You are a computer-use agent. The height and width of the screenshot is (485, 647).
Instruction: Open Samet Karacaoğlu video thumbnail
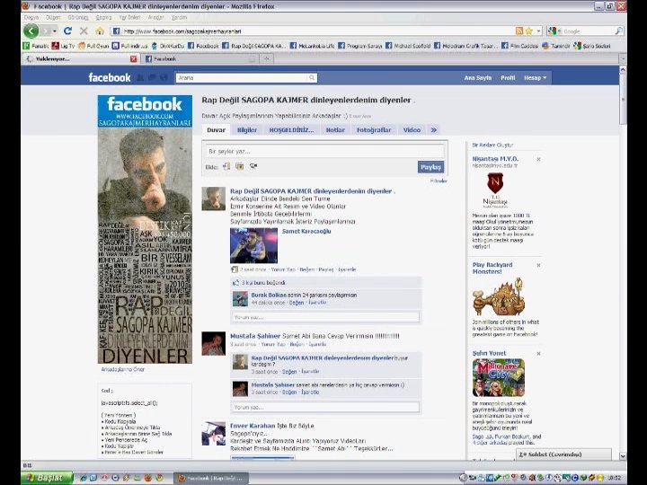point(253,245)
